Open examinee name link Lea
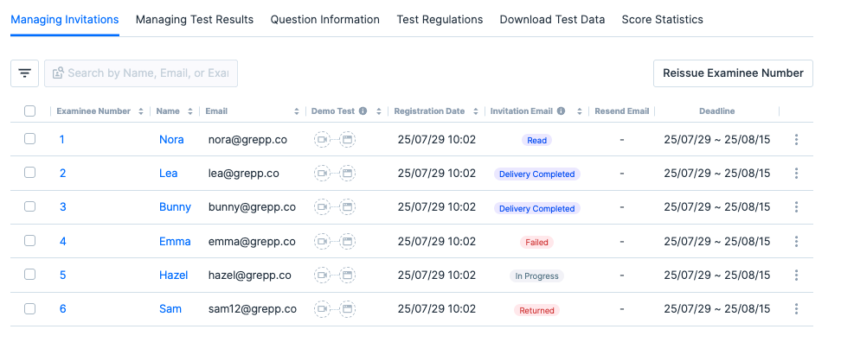841x342 pixels. tap(169, 174)
